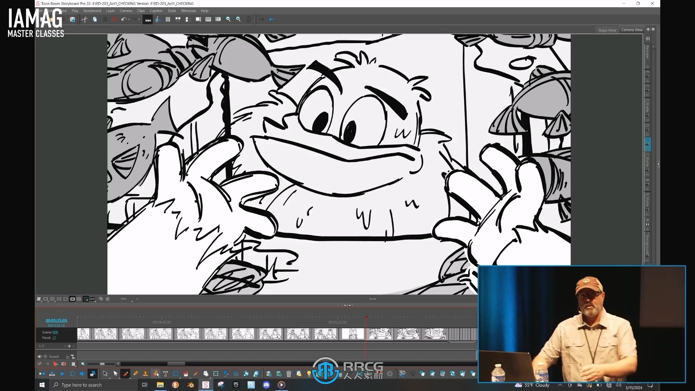Click the Copy icon in top toolbar
Viewport: 695px width, 391px height.
click(95, 20)
